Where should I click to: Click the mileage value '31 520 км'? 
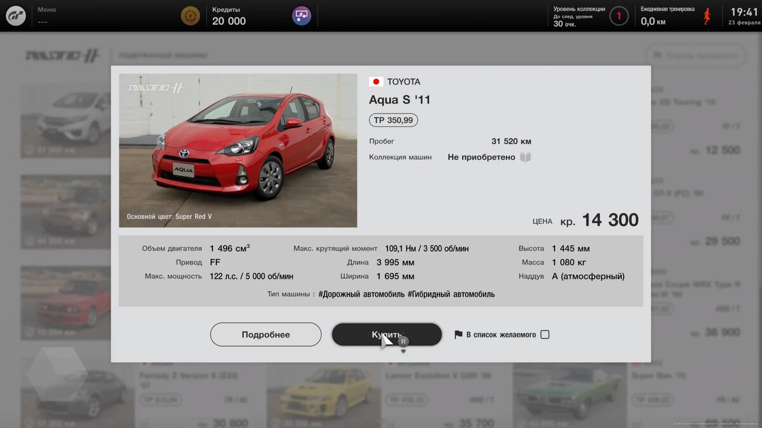tap(511, 141)
